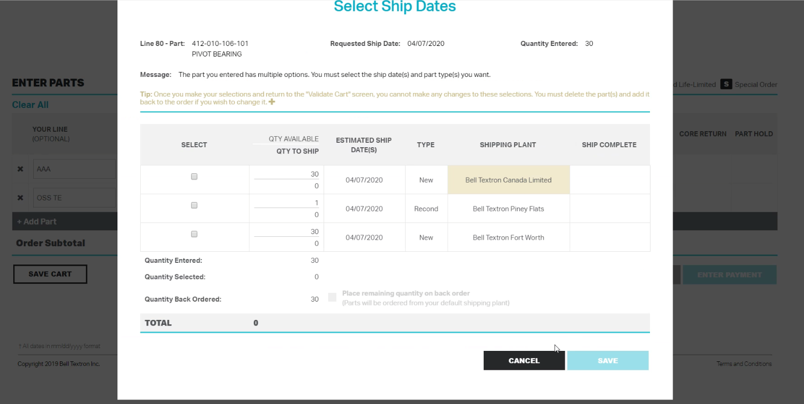This screenshot has width=804, height=404.
Task: Click the CANCEL button
Action: pos(524,360)
